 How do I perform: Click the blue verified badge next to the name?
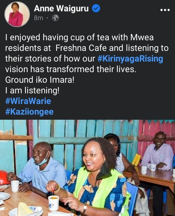[x=96, y=8]
